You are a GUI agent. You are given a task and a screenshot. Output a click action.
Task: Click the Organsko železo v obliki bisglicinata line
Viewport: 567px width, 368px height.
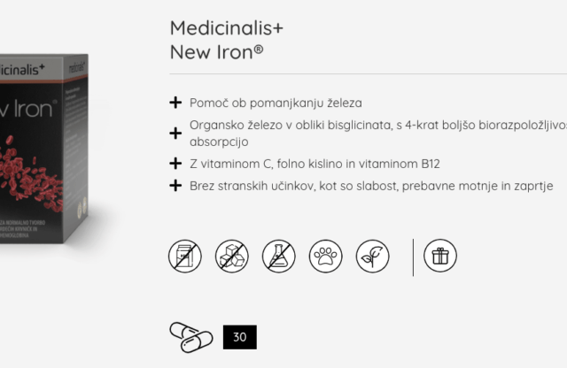(378, 134)
